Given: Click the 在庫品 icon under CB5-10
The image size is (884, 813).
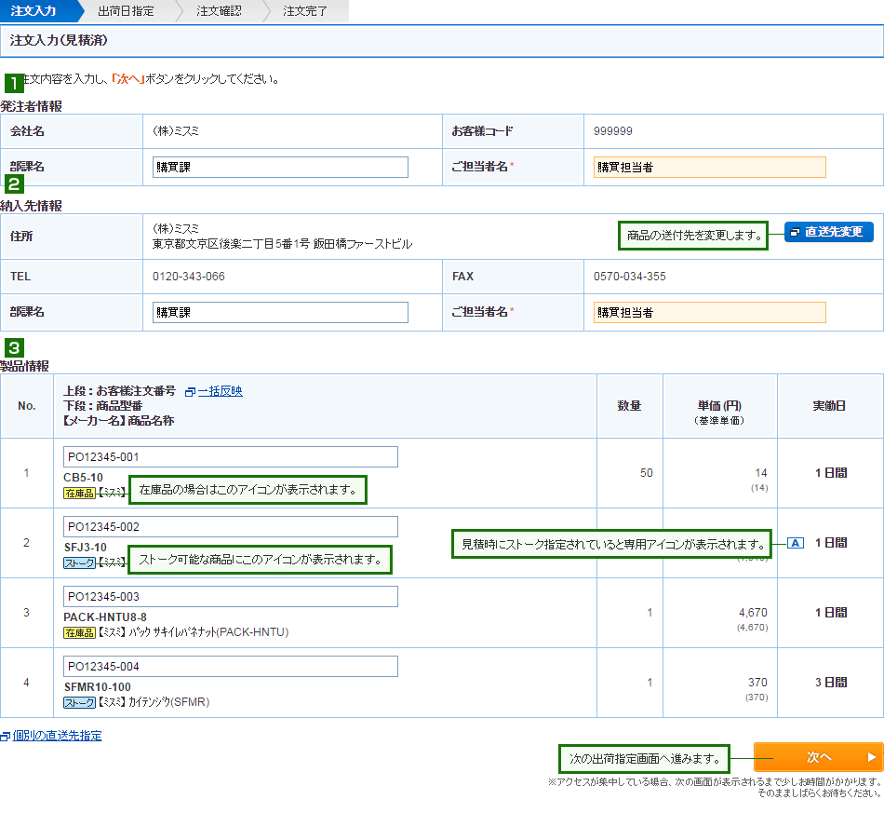Looking at the screenshot, I should (x=80, y=493).
